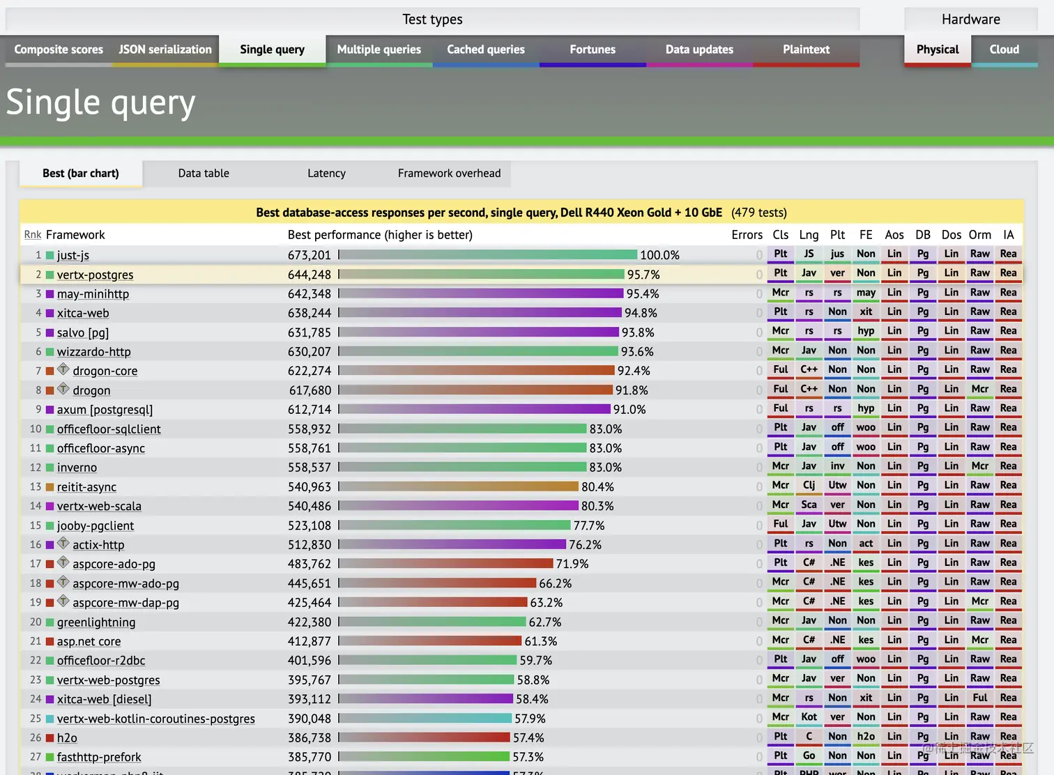Click the purple color square for may-minihttp
This screenshot has width=1054, height=775.
click(49, 294)
